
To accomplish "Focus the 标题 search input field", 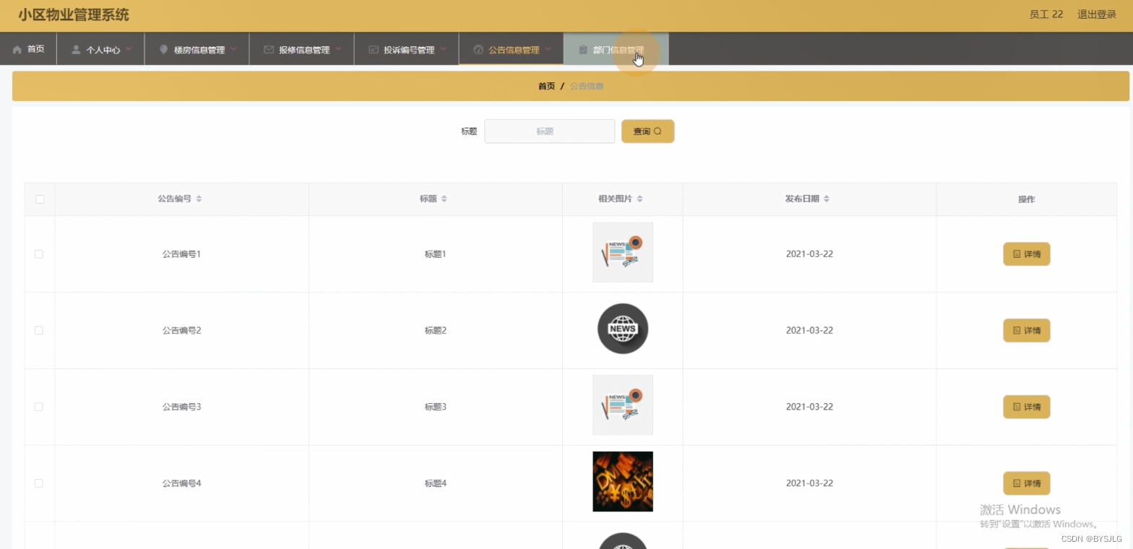I will [549, 131].
